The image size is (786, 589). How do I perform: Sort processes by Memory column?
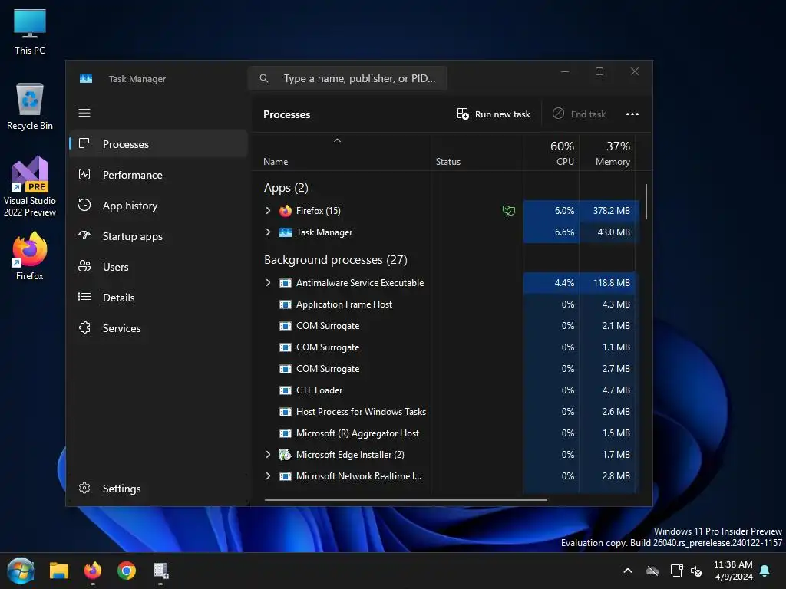(608, 153)
